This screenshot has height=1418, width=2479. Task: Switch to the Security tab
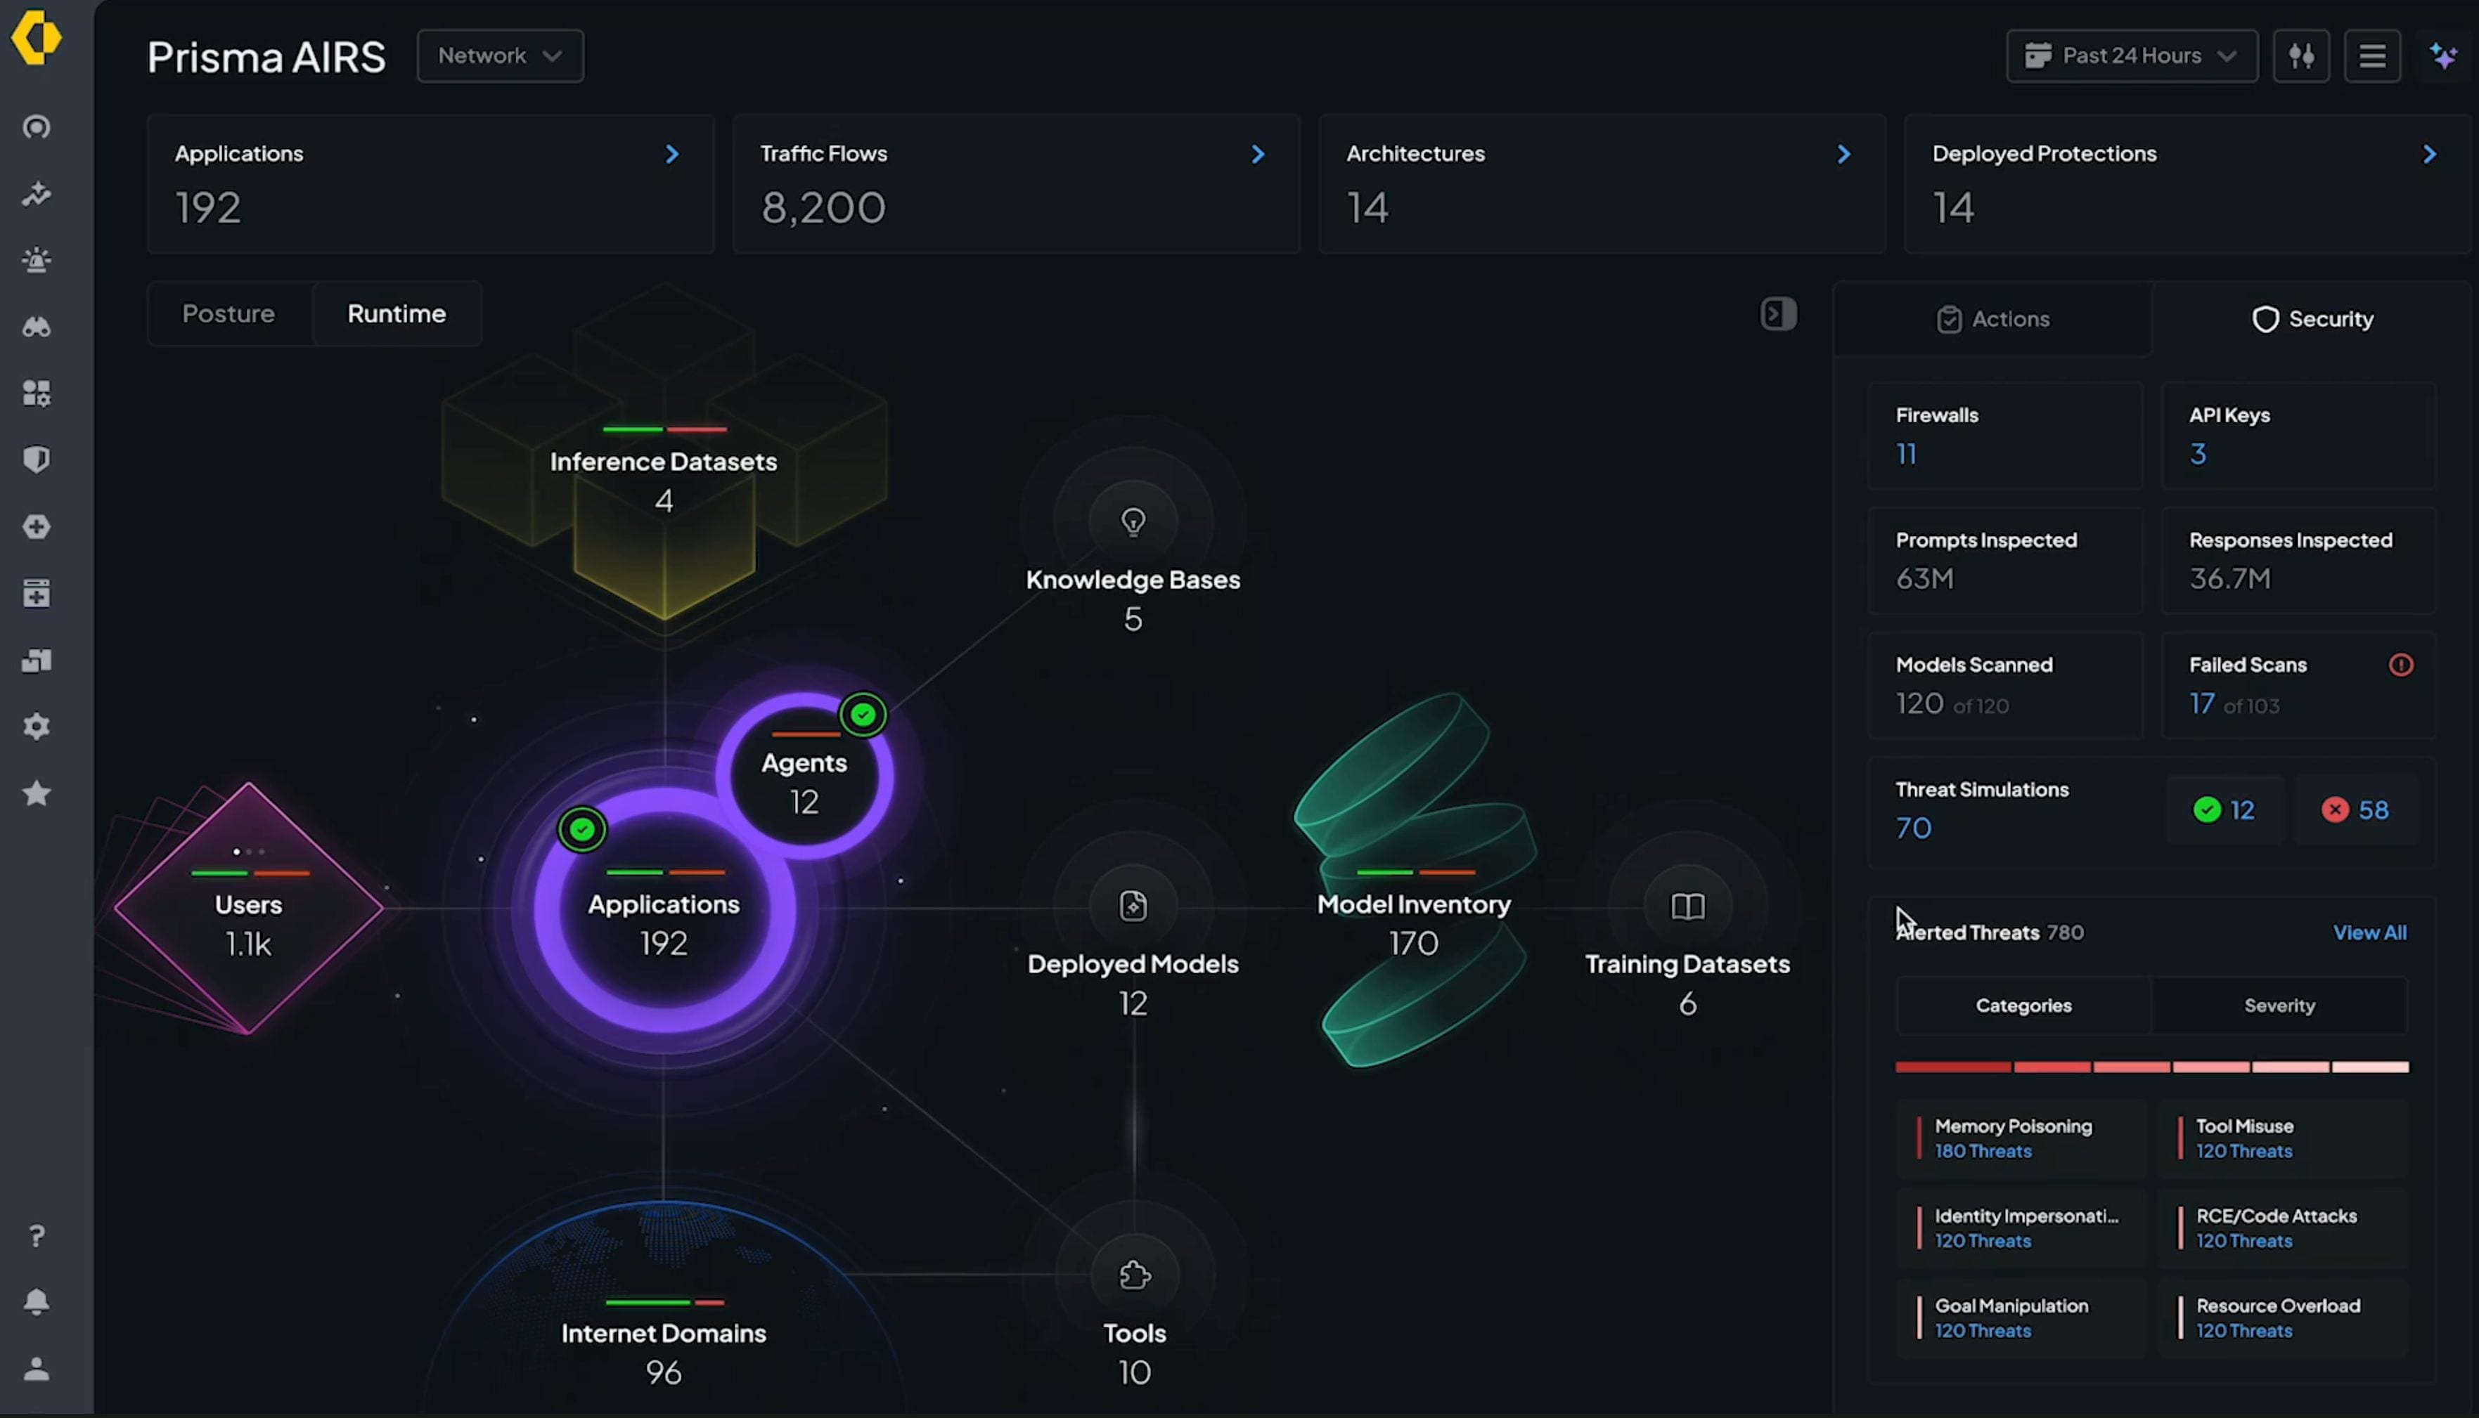(2313, 318)
